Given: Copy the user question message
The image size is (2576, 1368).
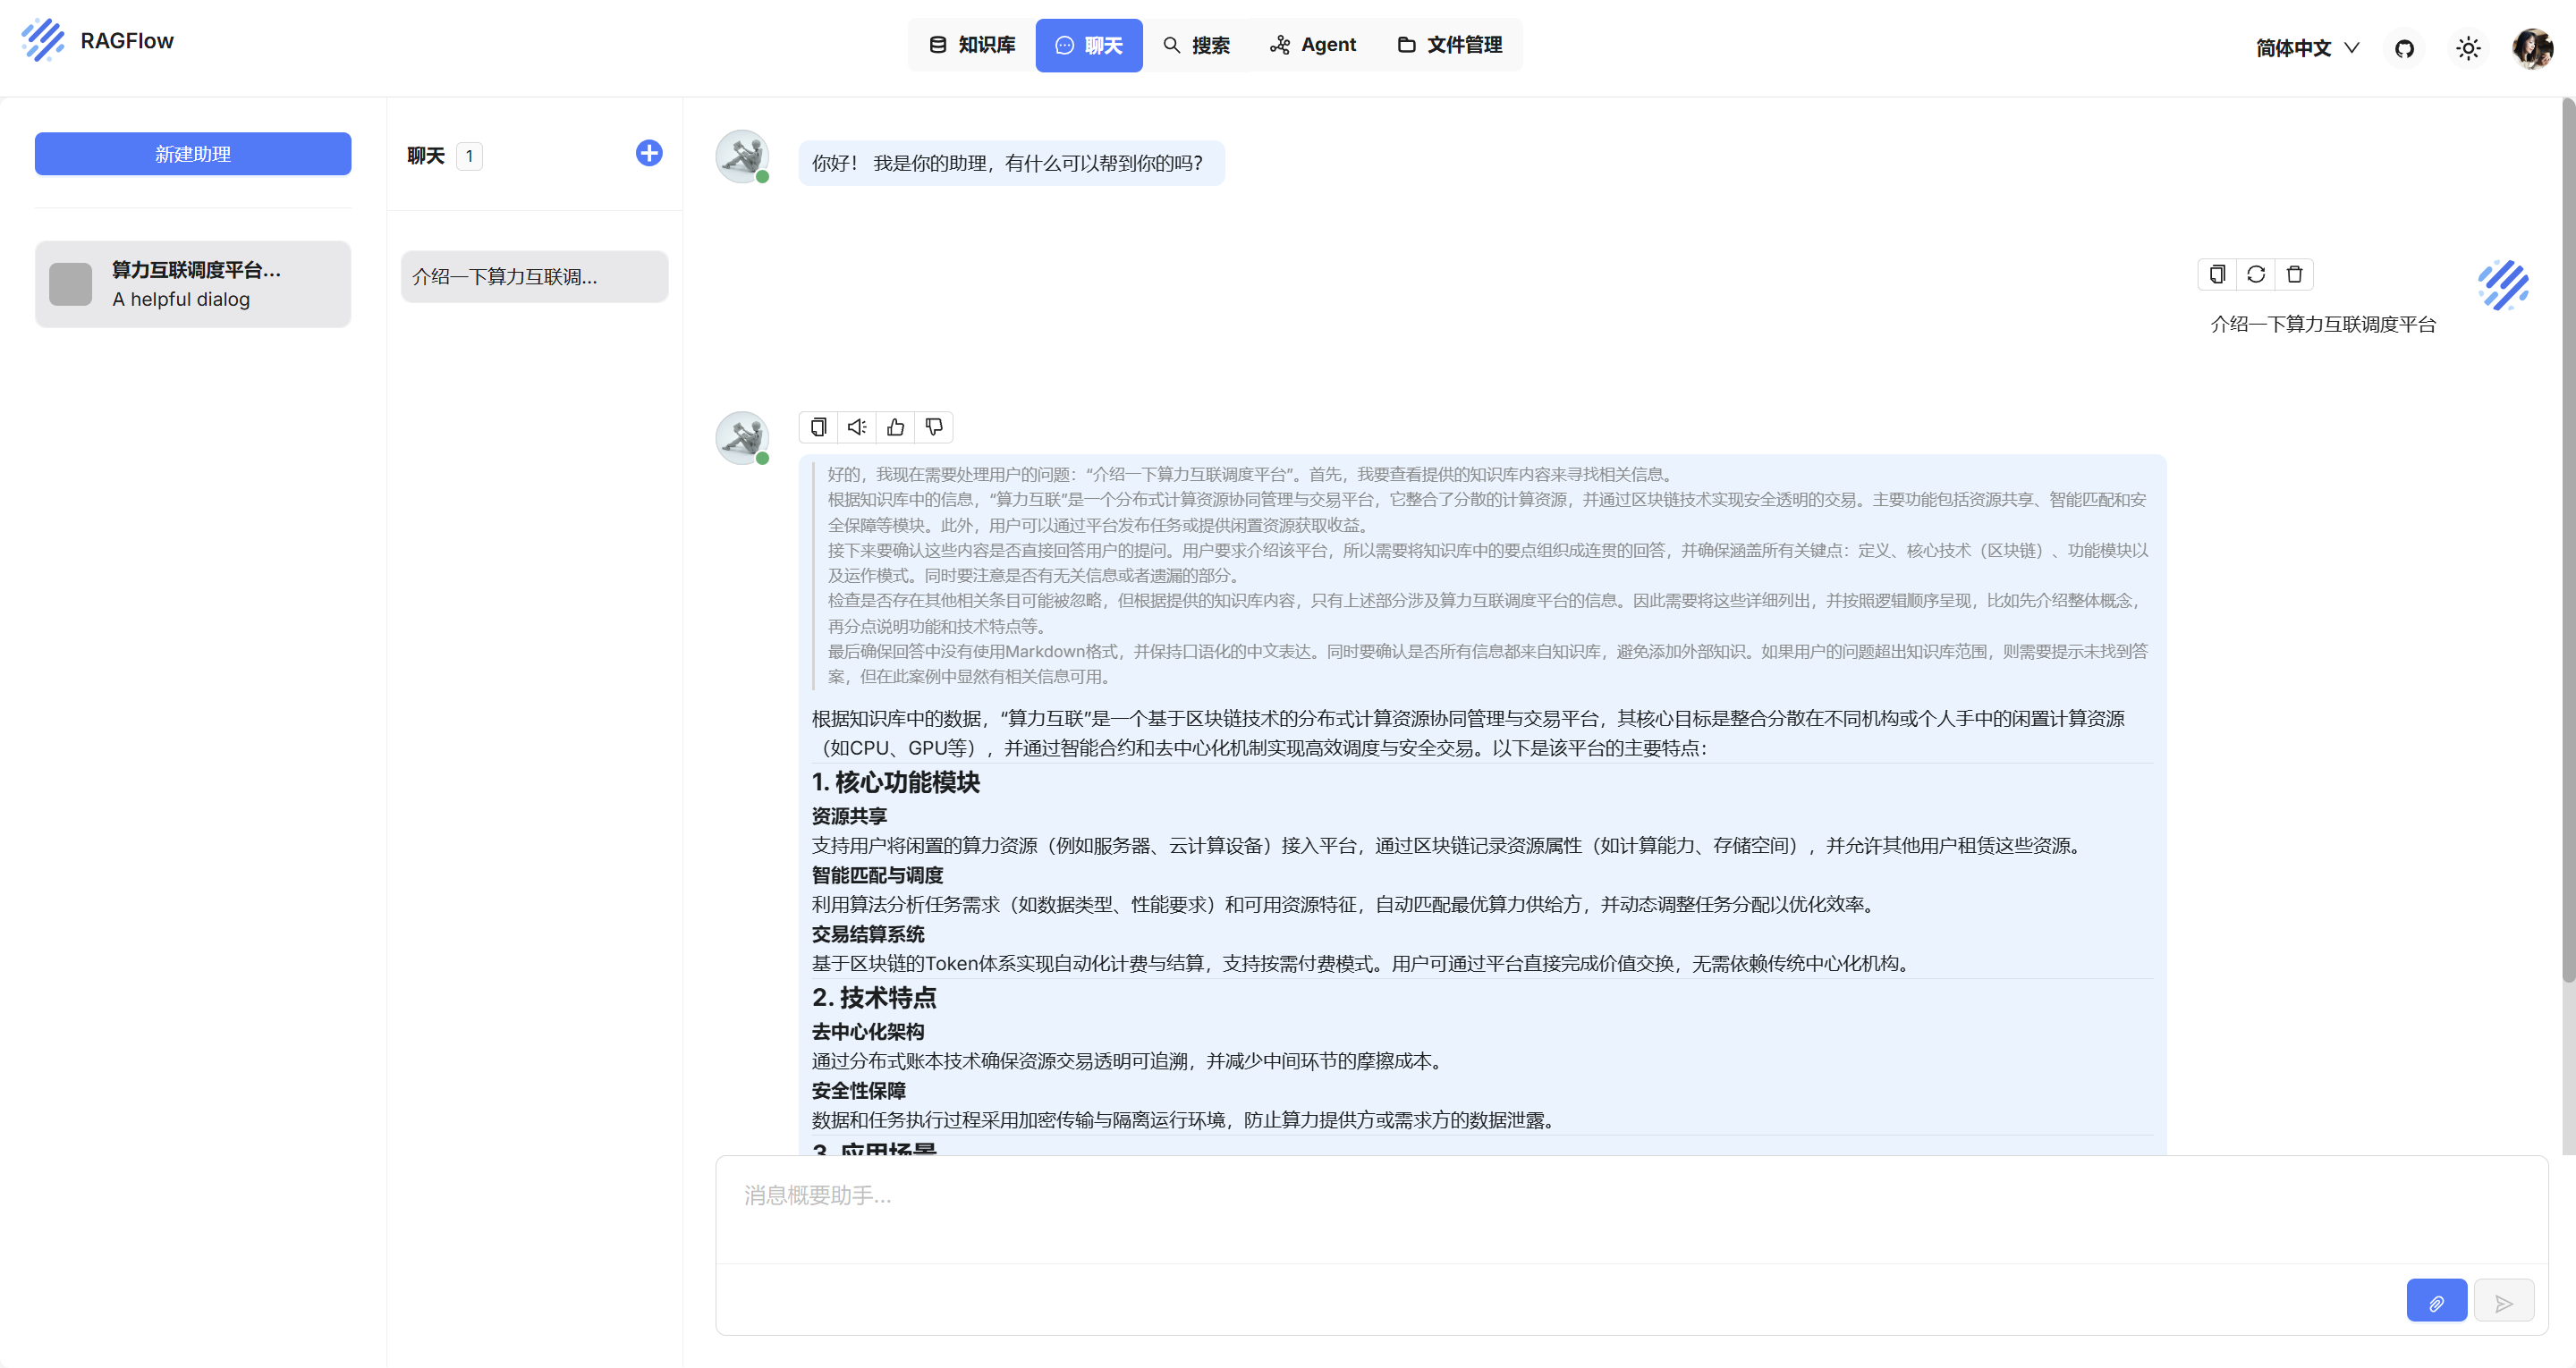Looking at the screenshot, I should [2217, 274].
